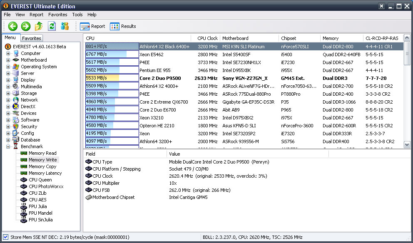
Task: Sort by the CPU Clock column header
Action: [205, 38]
